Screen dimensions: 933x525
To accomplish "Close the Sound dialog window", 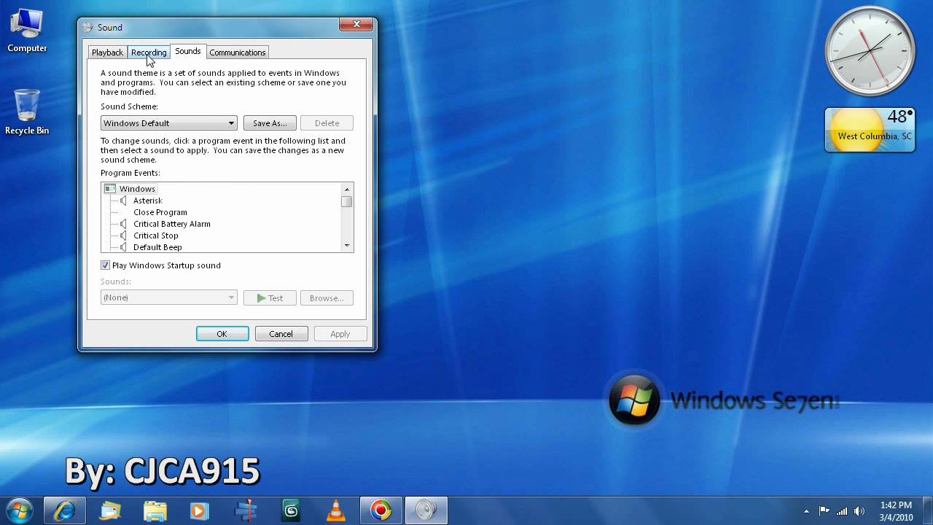I will [356, 24].
